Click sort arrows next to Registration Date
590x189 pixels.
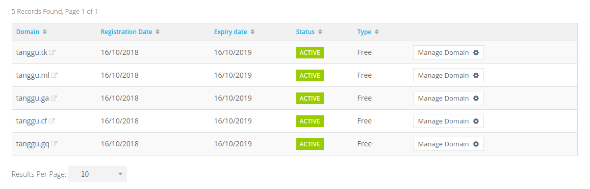(x=158, y=32)
